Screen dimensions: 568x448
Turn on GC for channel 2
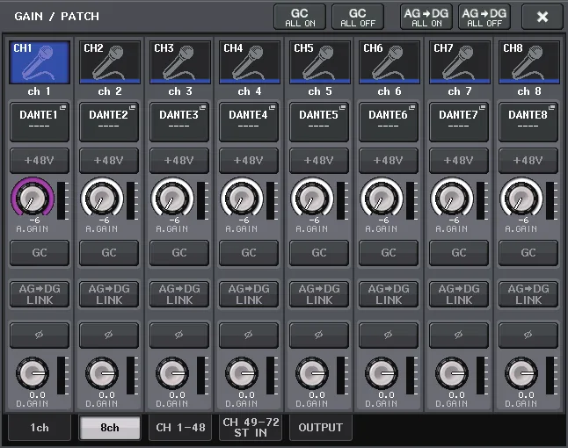coord(109,253)
